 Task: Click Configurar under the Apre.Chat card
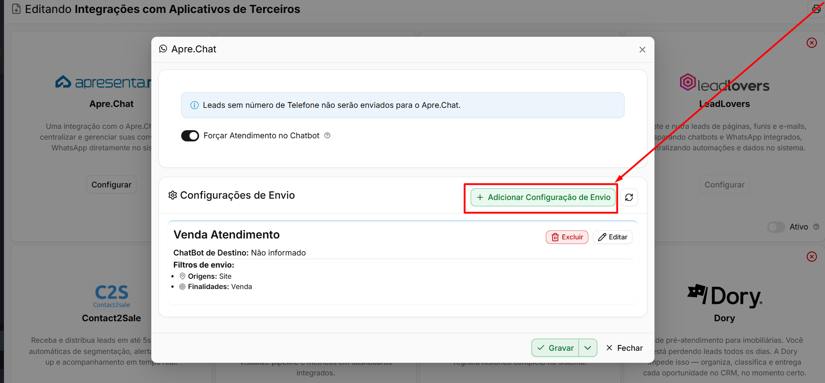111,185
